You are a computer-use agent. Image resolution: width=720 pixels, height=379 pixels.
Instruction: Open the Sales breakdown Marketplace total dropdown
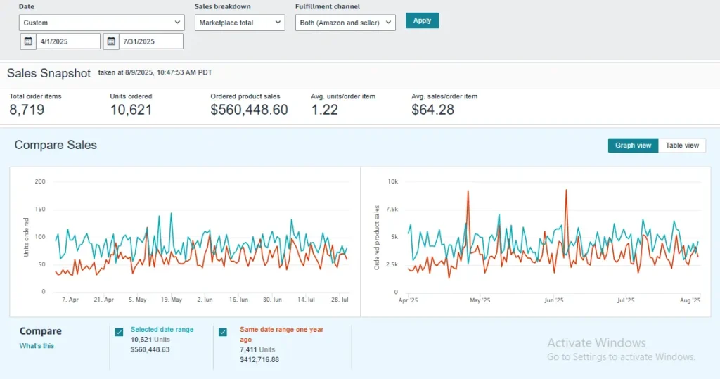tap(240, 23)
